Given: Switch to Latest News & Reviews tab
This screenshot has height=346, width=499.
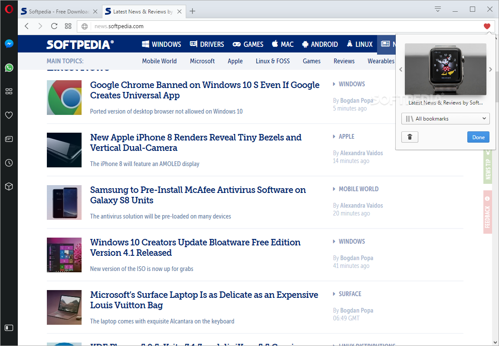Looking at the screenshot, I should [x=143, y=11].
